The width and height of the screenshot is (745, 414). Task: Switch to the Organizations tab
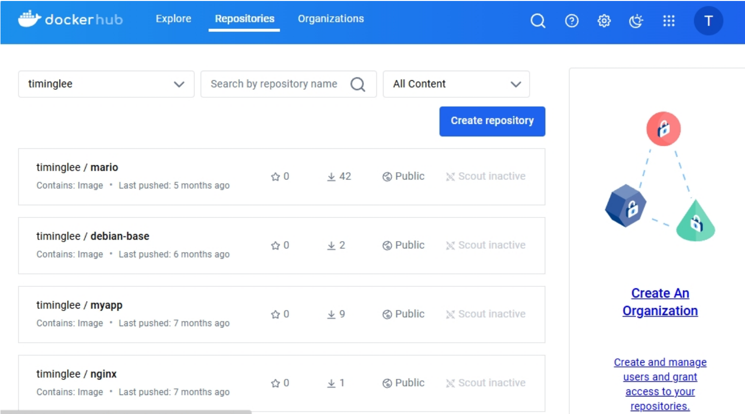click(331, 19)
